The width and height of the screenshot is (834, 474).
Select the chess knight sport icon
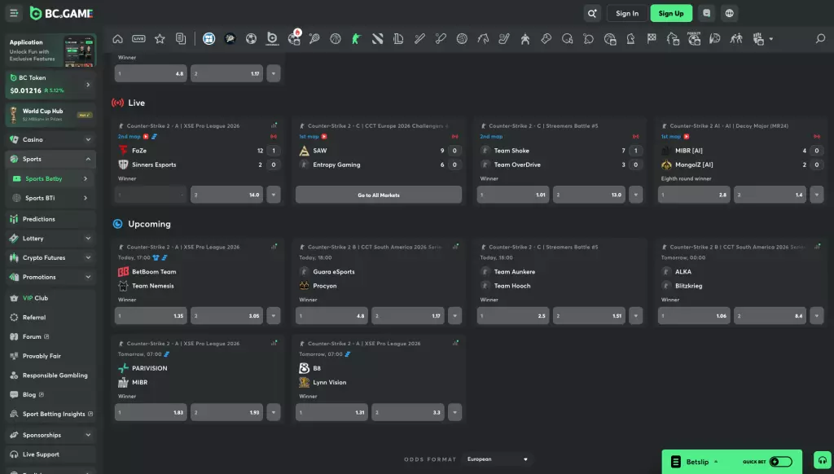630,39
